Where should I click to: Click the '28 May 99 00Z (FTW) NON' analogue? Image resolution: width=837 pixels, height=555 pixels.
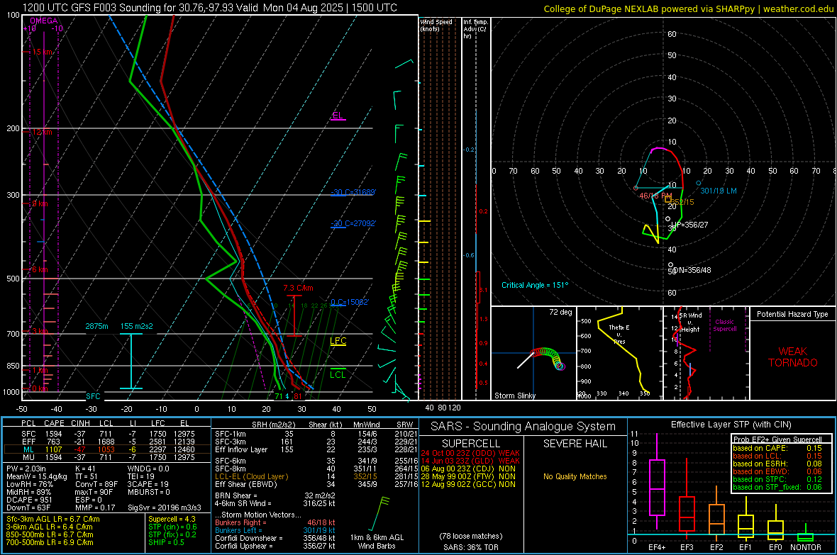(468, 476)
